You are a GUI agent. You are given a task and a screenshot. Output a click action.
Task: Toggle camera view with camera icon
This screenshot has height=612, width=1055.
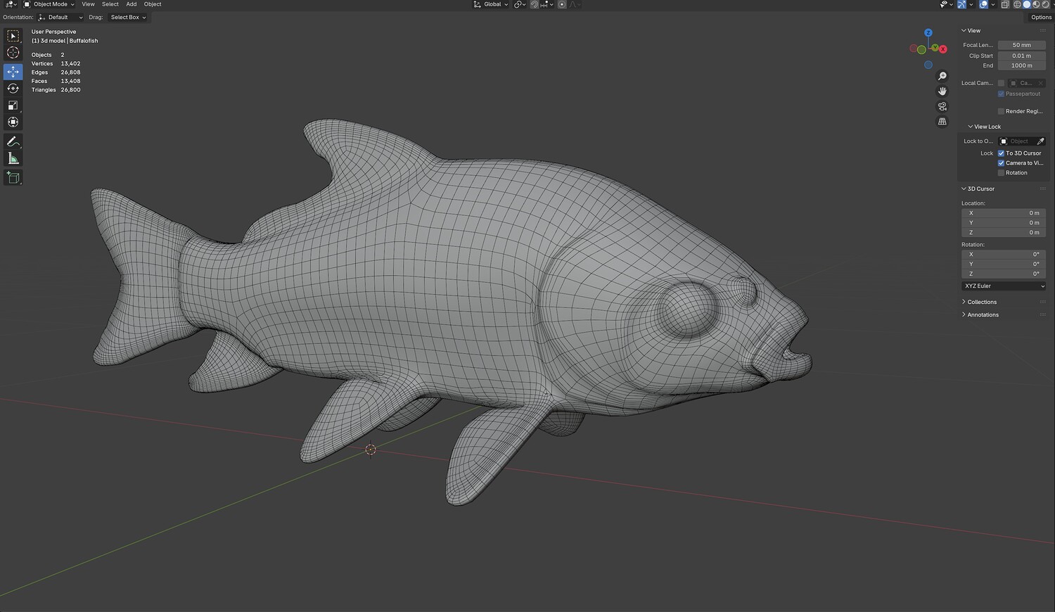[x=942, y=106]
